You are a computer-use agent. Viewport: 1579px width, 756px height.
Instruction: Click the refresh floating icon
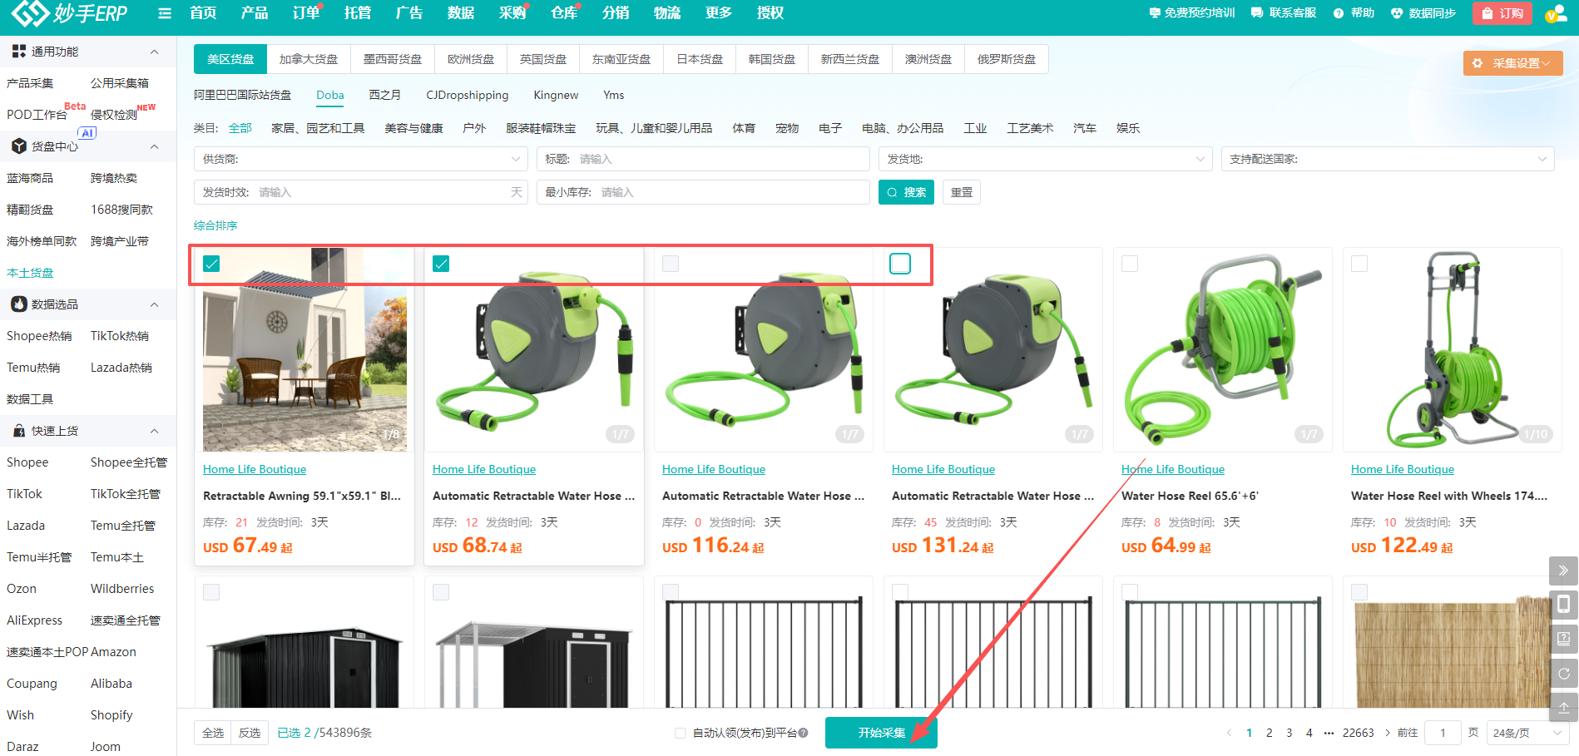click(x=1563, y=674)
